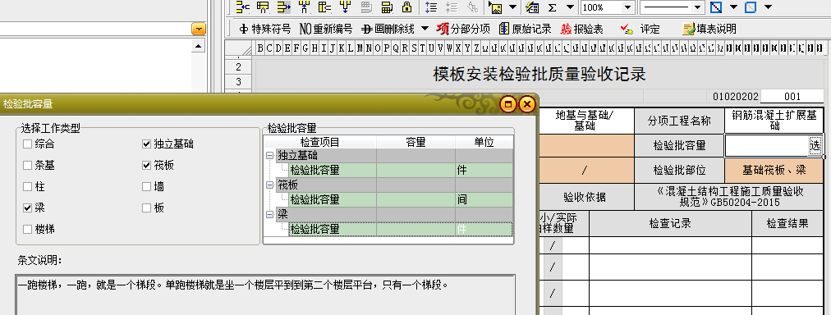Open the 分部分项 tool
This screenshot has width=831, height=315.
pyautogui.click(x=463, y=29)
